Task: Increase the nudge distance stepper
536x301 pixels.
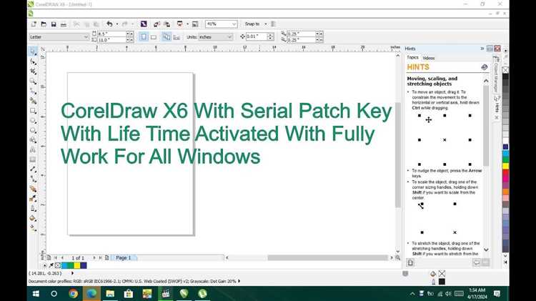Action: [270, 34]
